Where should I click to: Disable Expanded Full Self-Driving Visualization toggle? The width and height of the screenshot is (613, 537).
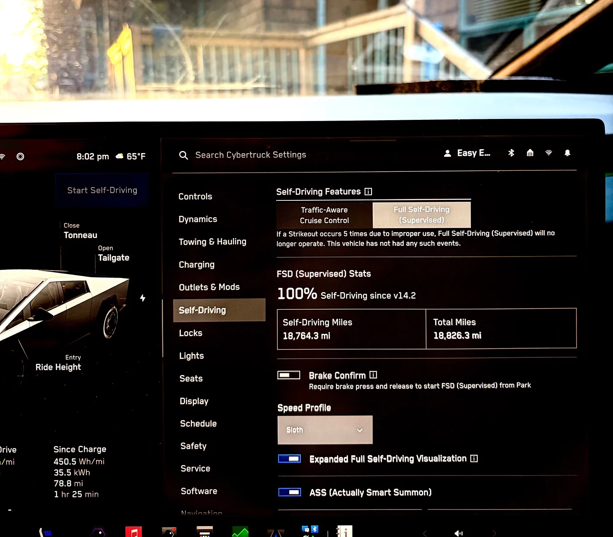tap(289, 459)
